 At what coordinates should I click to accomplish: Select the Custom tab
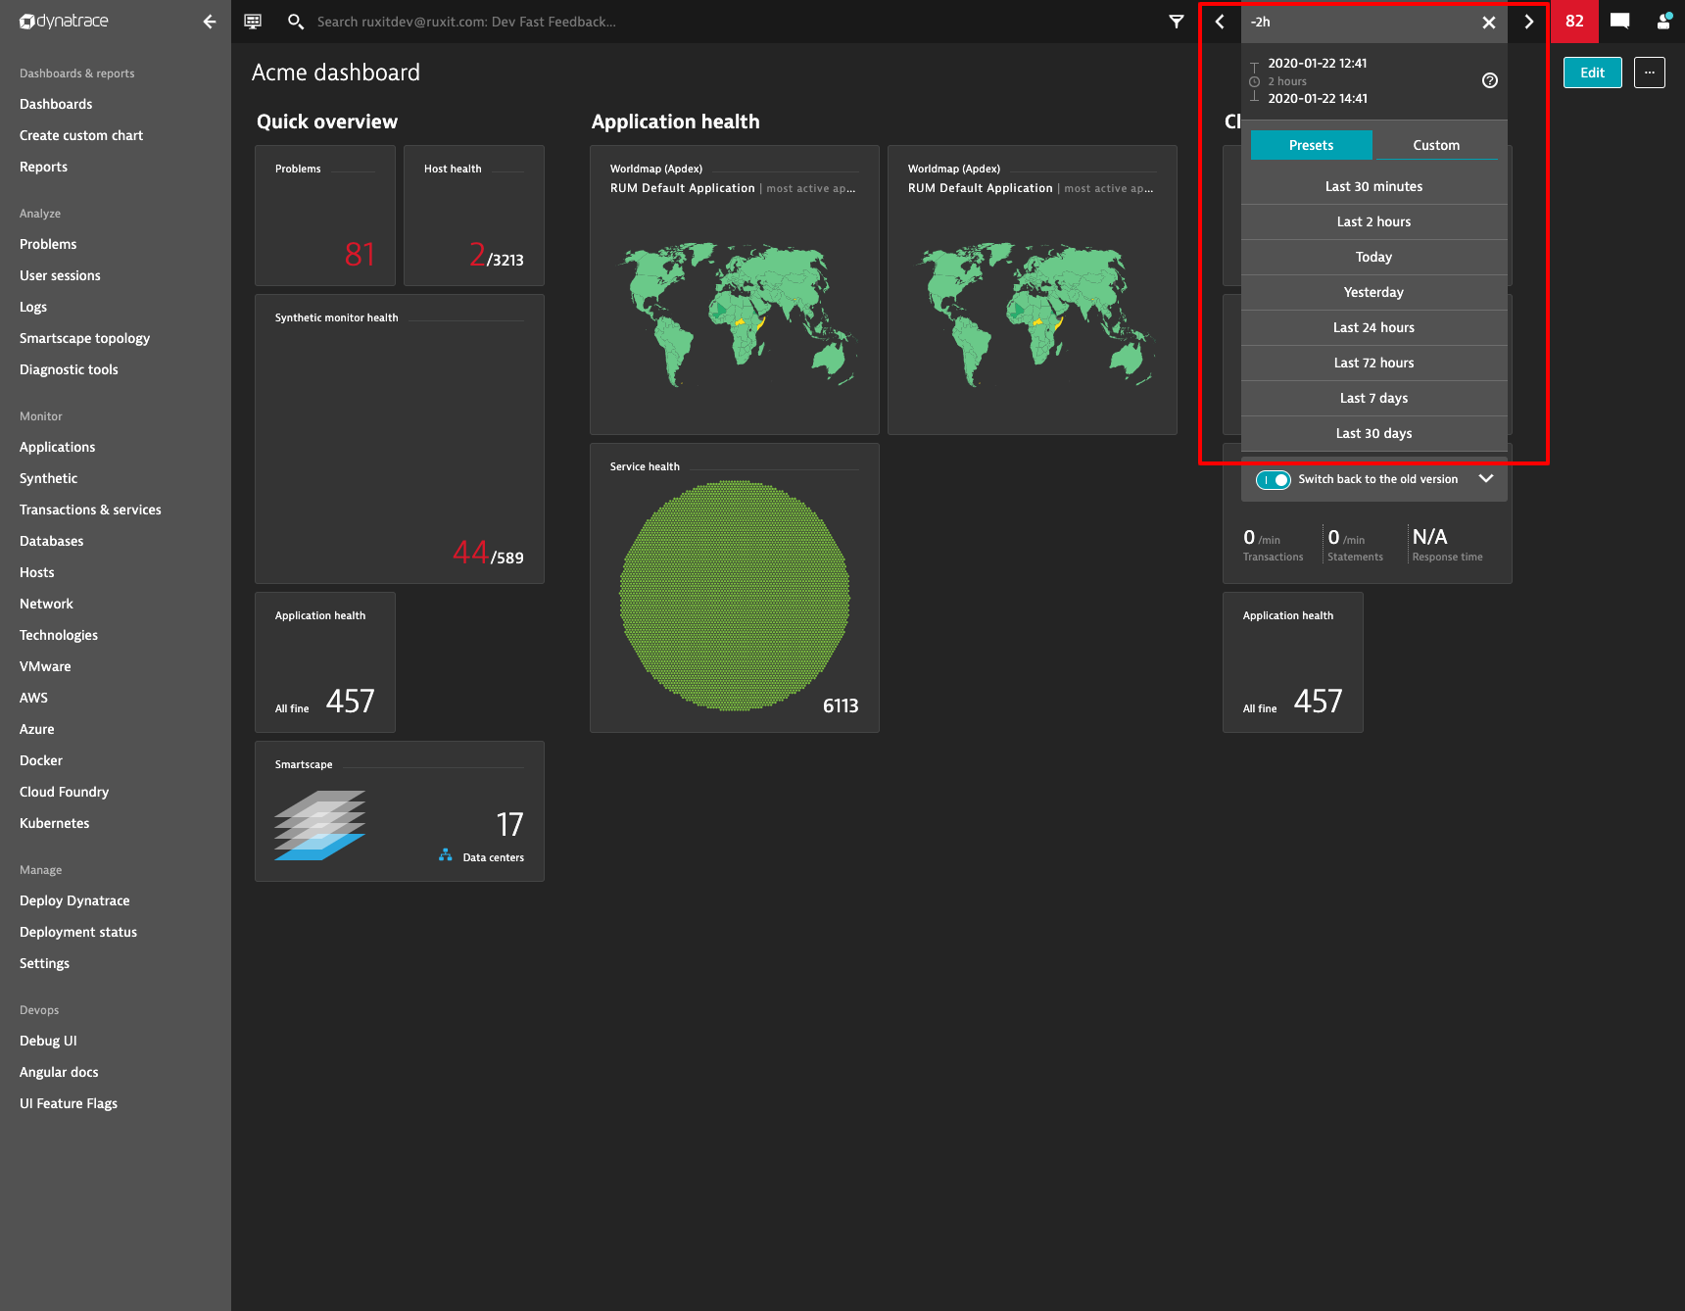click(x=1436, y=145)
